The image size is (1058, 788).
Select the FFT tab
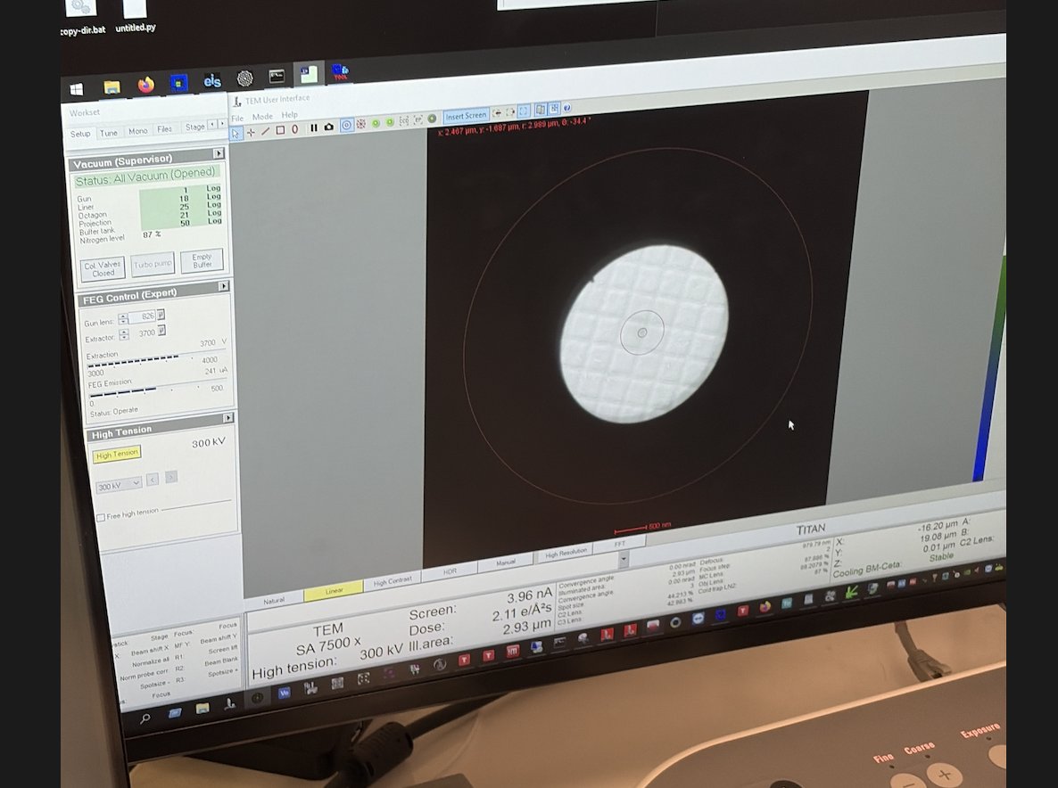pyautogui.click(x=620, y=543)
